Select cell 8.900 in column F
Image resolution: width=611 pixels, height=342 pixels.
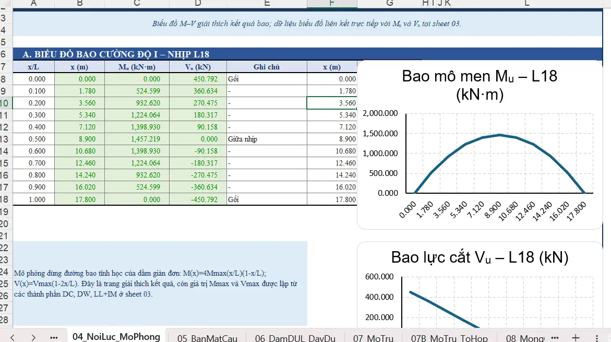tap(332, 139)
